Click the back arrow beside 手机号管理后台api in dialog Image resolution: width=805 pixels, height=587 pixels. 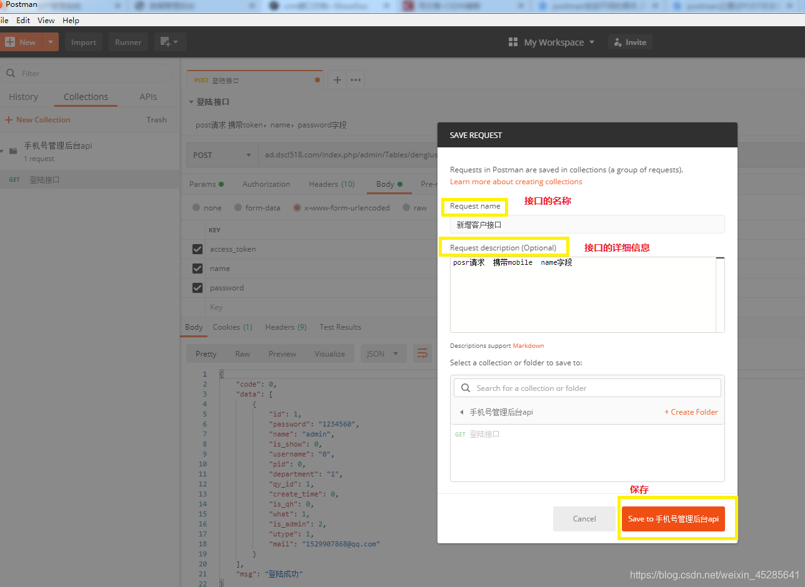(x=461, y=412)
